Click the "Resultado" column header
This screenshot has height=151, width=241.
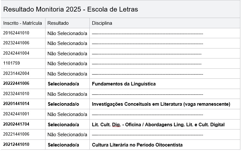coord(58,23)
